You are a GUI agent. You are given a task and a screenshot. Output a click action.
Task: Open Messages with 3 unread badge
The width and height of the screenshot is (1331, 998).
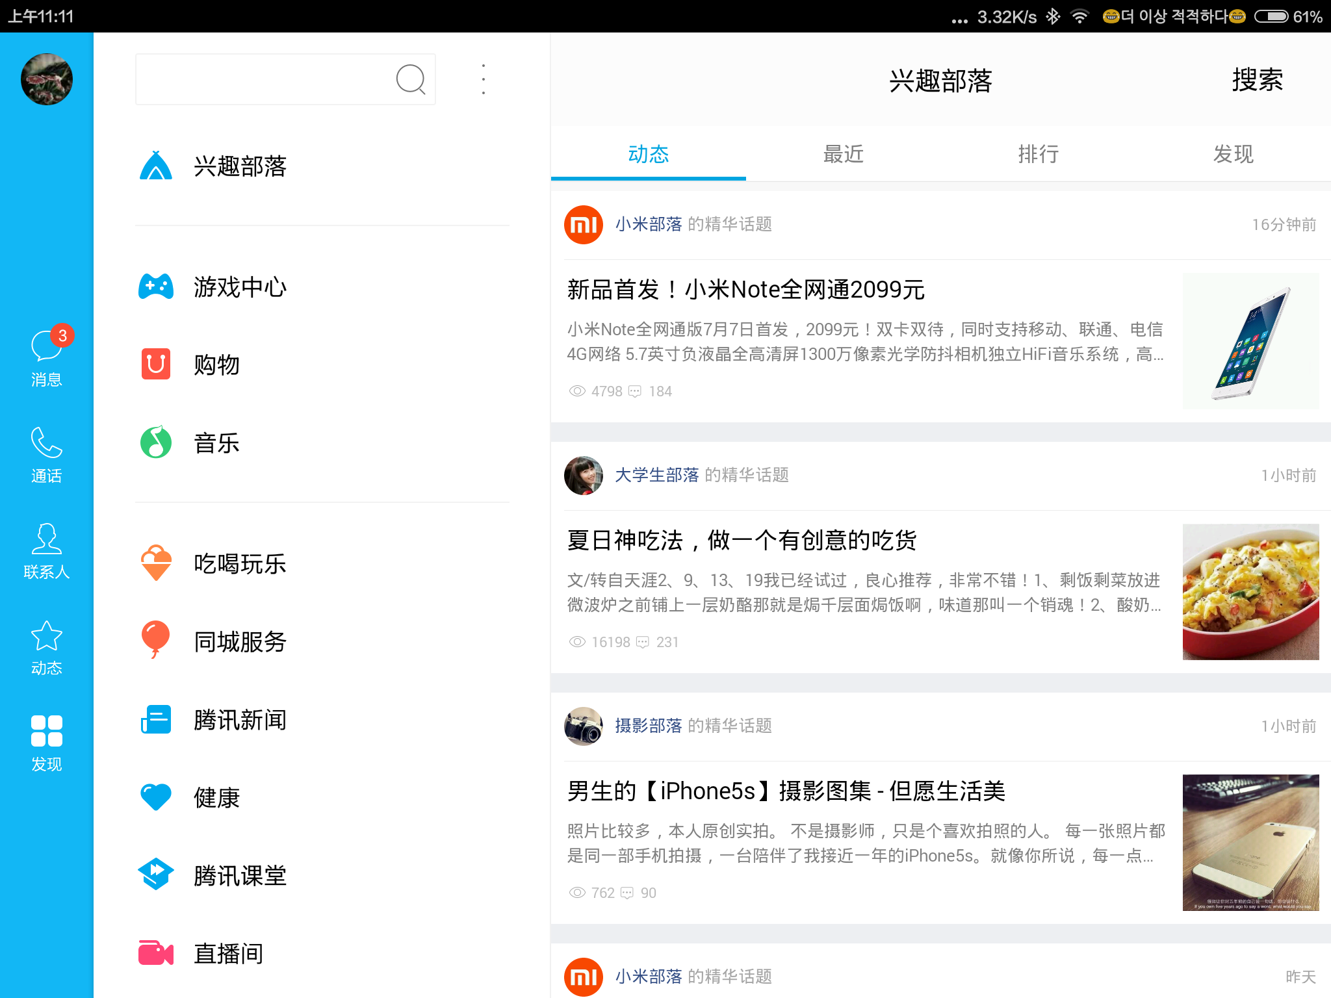point(47,356)
